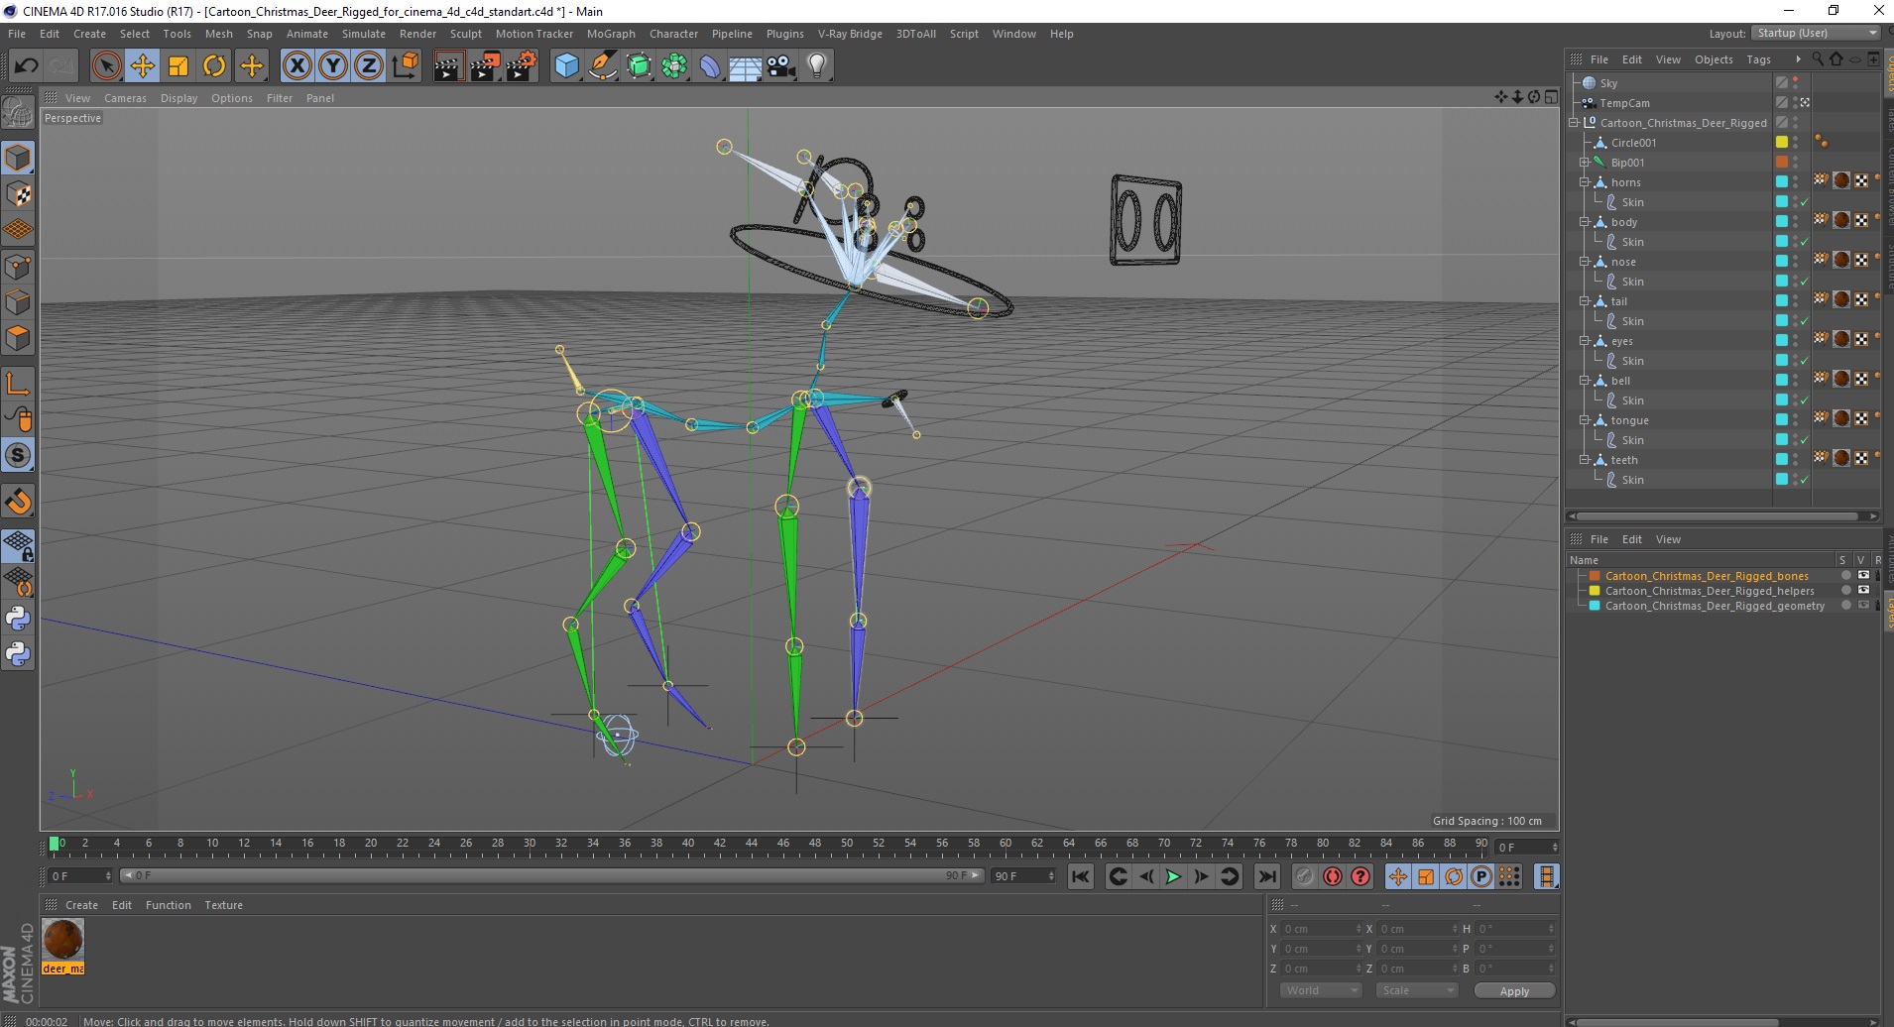
Task: Open the Scale mode dropdown
Action: pyautogui.click(x=1416, y=990)
